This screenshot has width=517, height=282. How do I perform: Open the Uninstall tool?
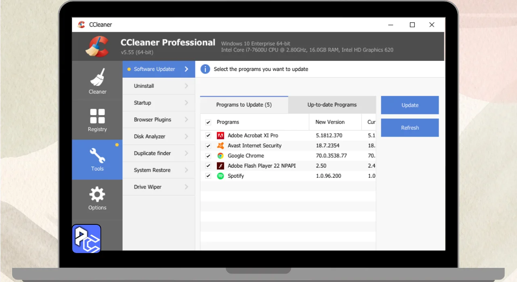tap(159, 86)
